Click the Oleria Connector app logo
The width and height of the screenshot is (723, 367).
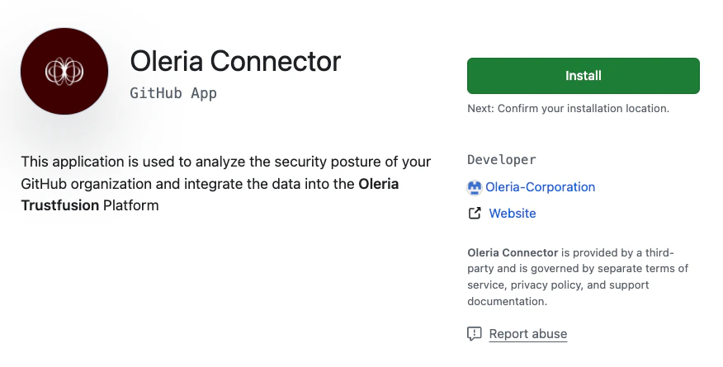click(64, 73)
